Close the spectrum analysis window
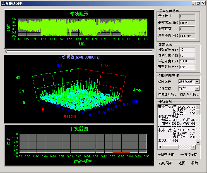Viewport: 207px width, 173px height. coord(203,3)
